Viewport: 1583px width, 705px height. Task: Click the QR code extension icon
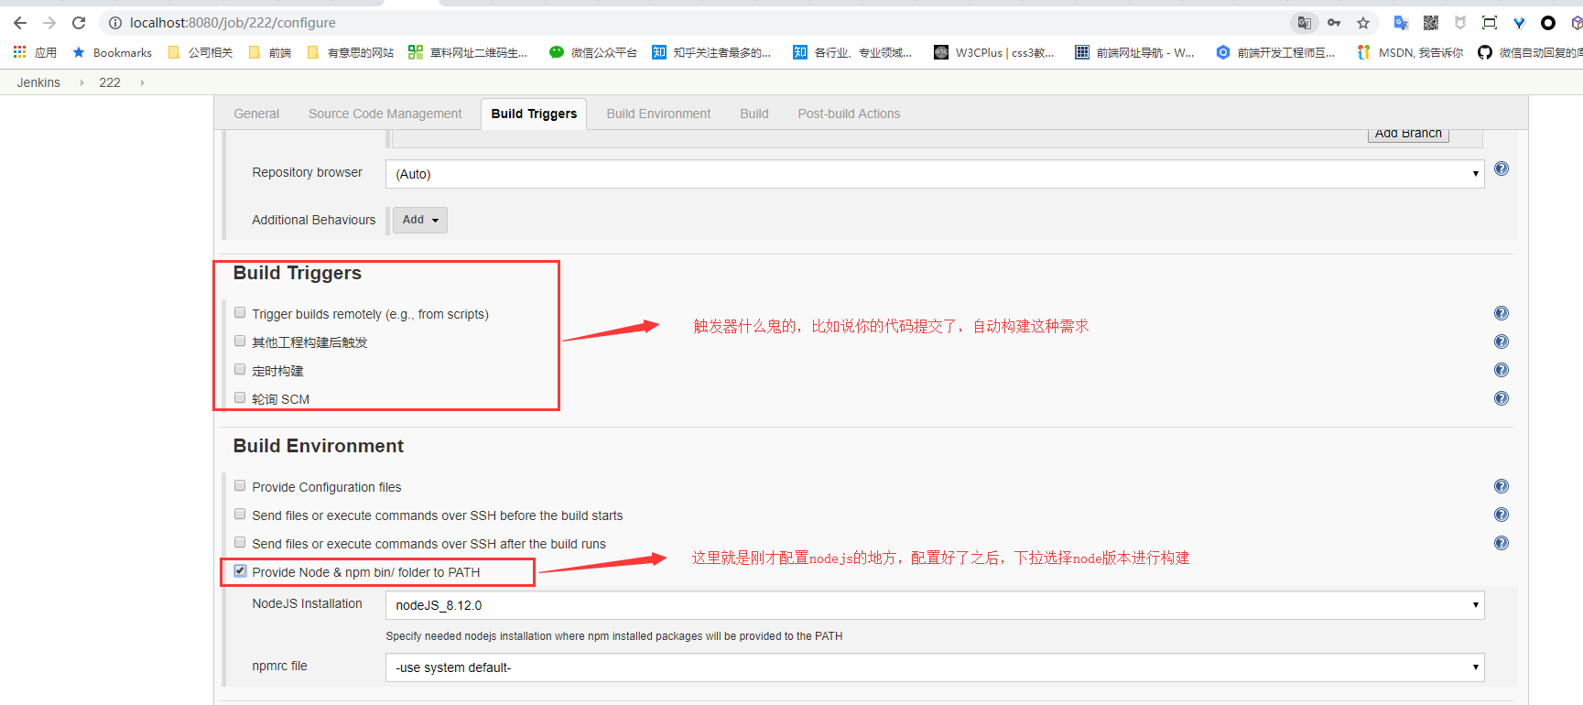[1431, 23]
